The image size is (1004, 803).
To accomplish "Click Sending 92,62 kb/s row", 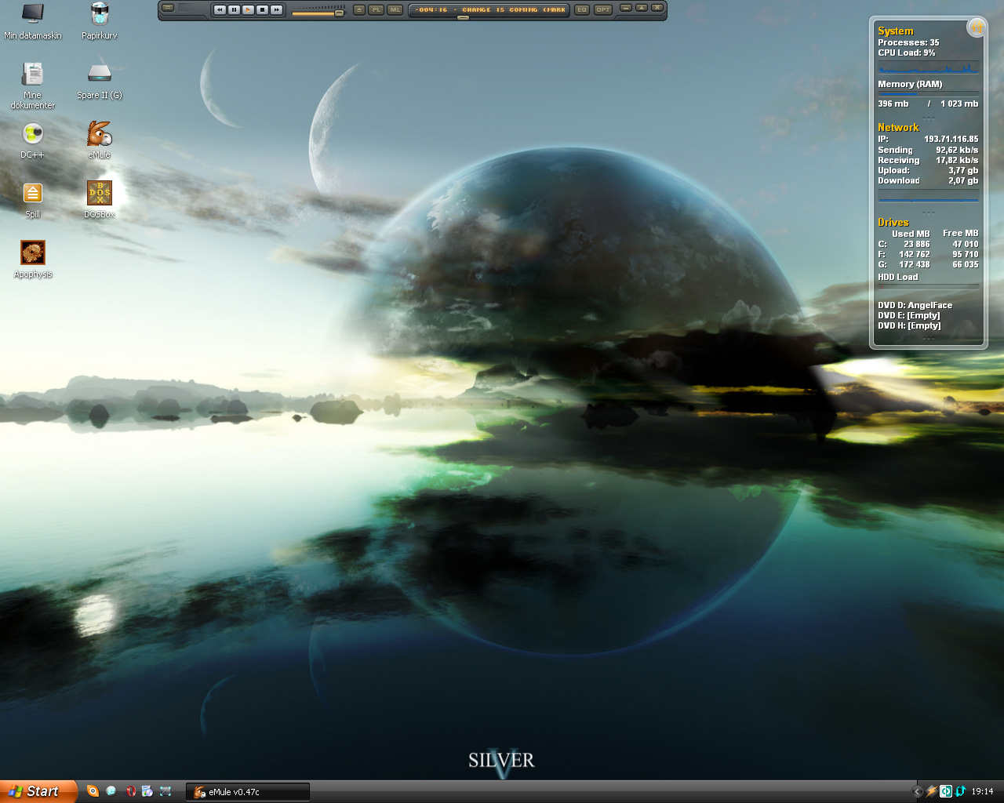I will click(x=928, y=150).
